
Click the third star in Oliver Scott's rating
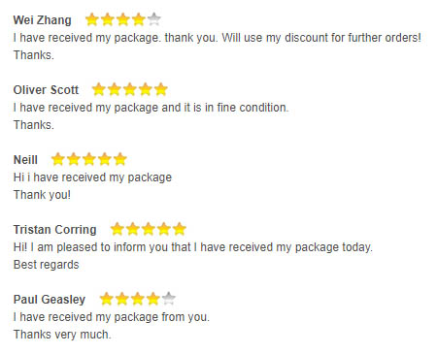pyautogui.click(x=130, y=89)
